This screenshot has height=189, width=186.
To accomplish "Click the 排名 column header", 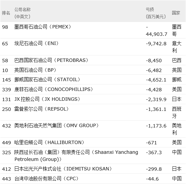I will tap(6, 13).
